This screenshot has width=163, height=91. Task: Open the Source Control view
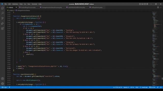[x=3, y=18]
